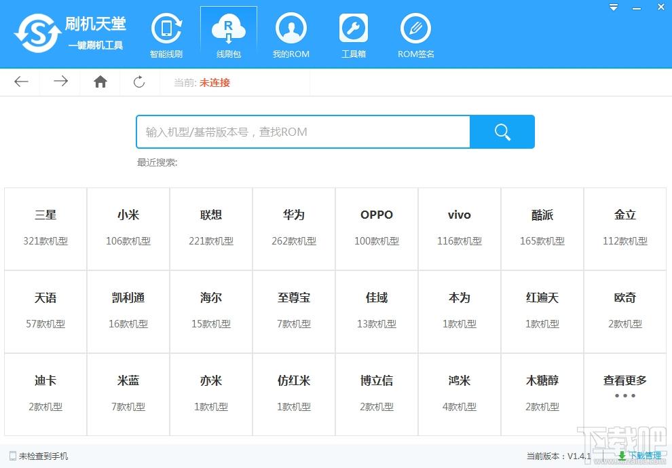Click the magnifier search button
Viewport: 672px width, 468px height.
point(502,132)
